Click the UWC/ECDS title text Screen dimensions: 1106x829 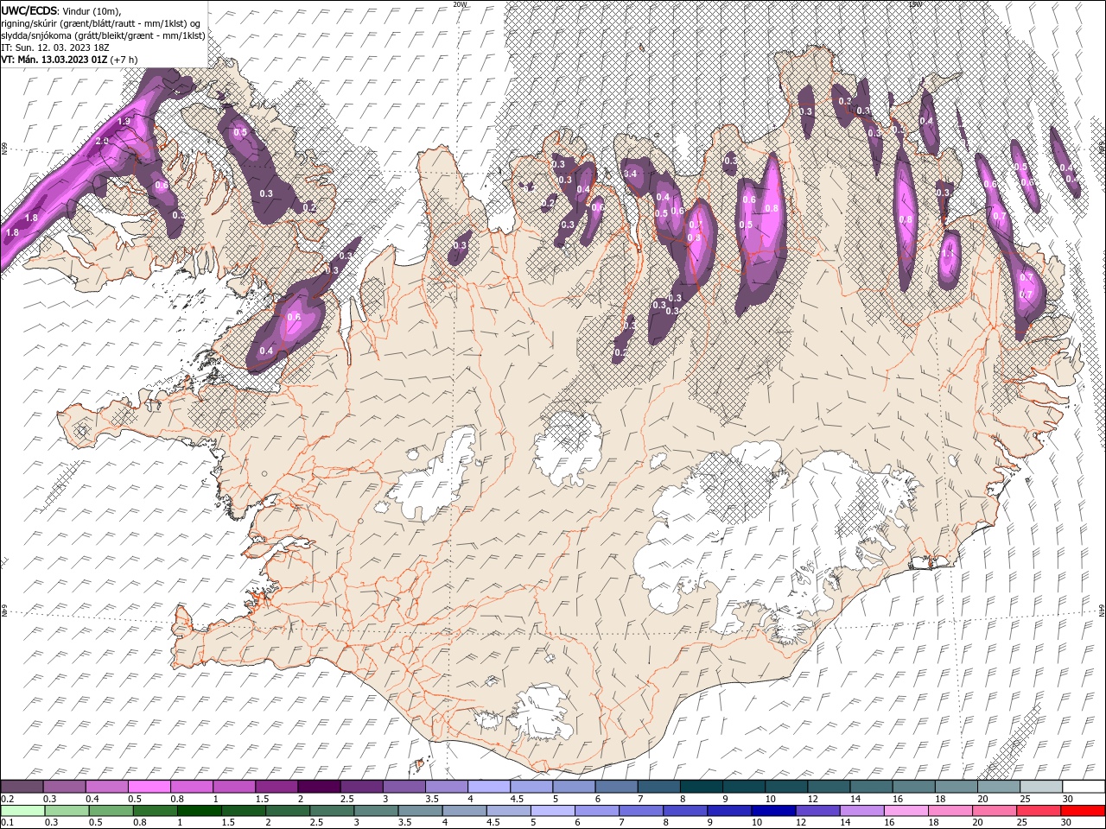29,9
